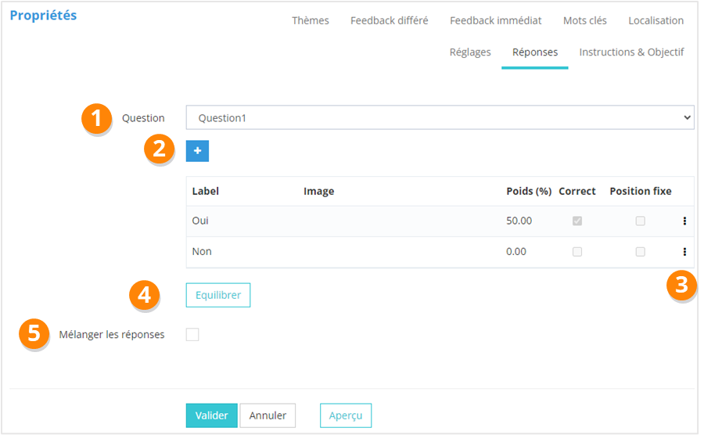
Task: Go to the Feedback immédiat tab
Action: (495, 20)
